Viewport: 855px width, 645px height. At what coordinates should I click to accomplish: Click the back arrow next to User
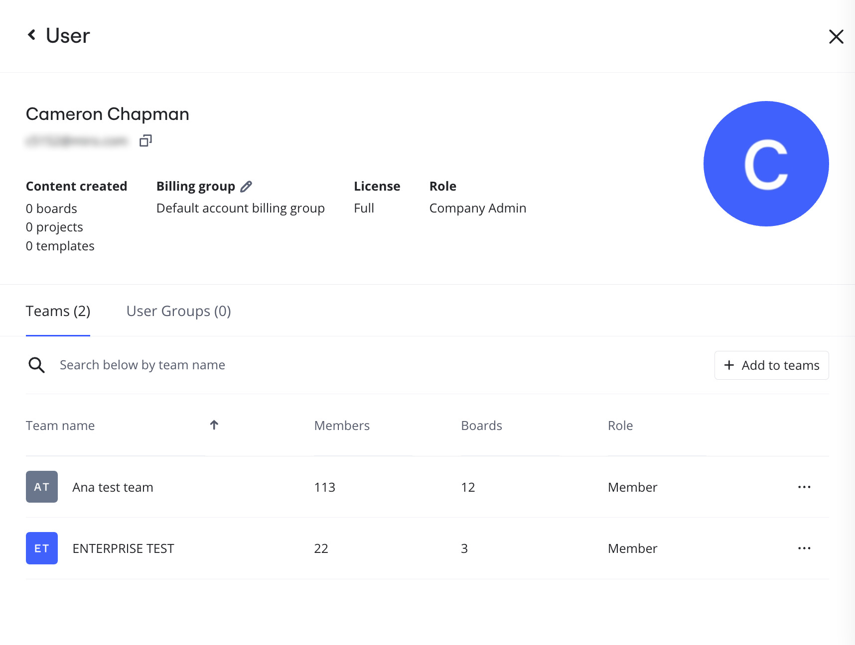click(32, 35)
